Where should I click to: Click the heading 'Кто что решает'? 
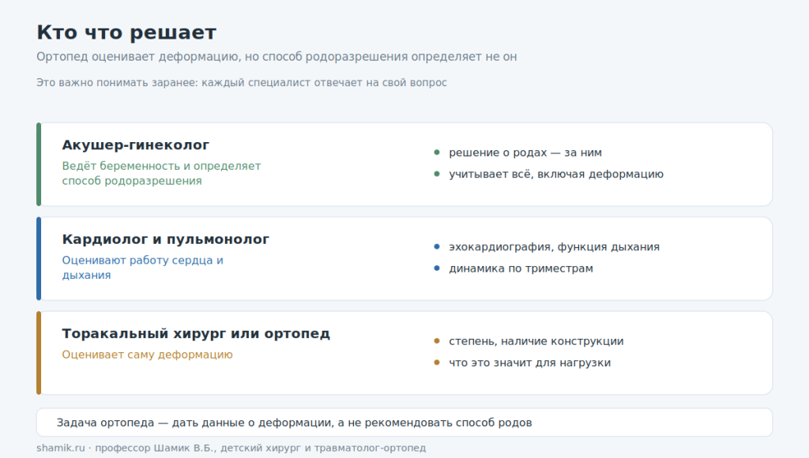[x=126, y=32]
